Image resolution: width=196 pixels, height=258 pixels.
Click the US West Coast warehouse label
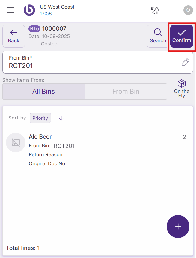click(57, 7)
